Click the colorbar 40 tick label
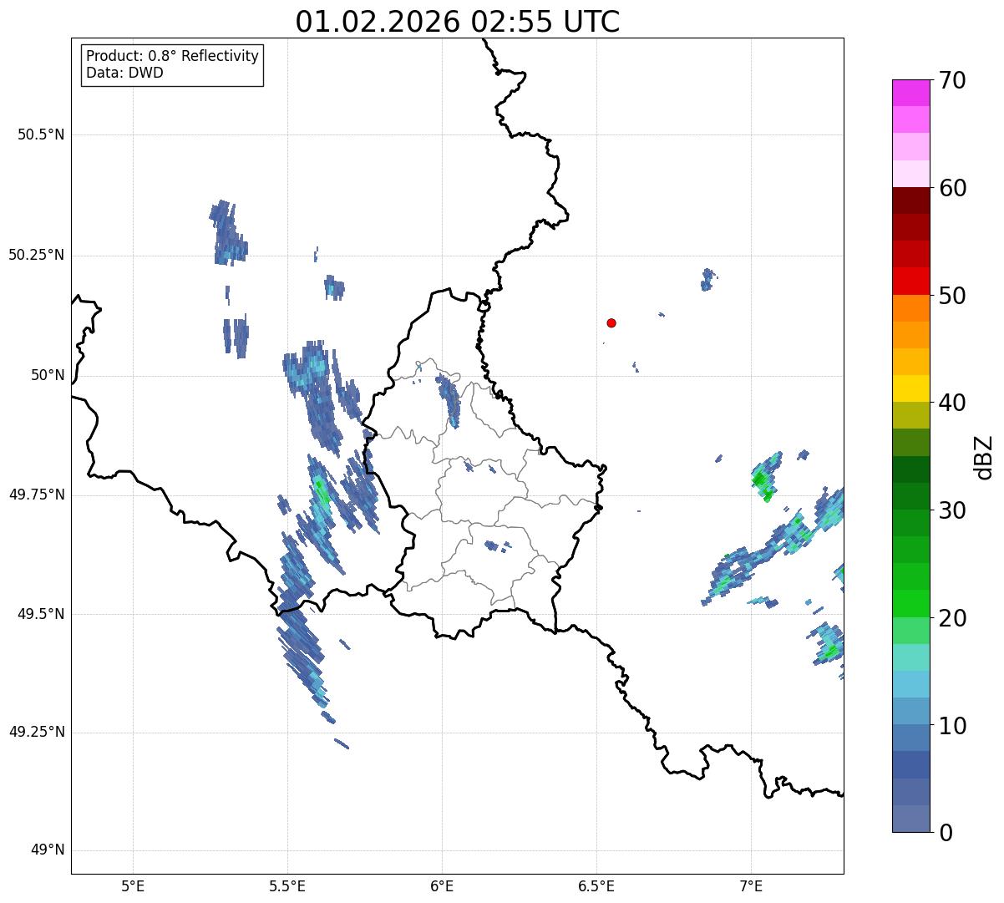 [x=951, y=403]
